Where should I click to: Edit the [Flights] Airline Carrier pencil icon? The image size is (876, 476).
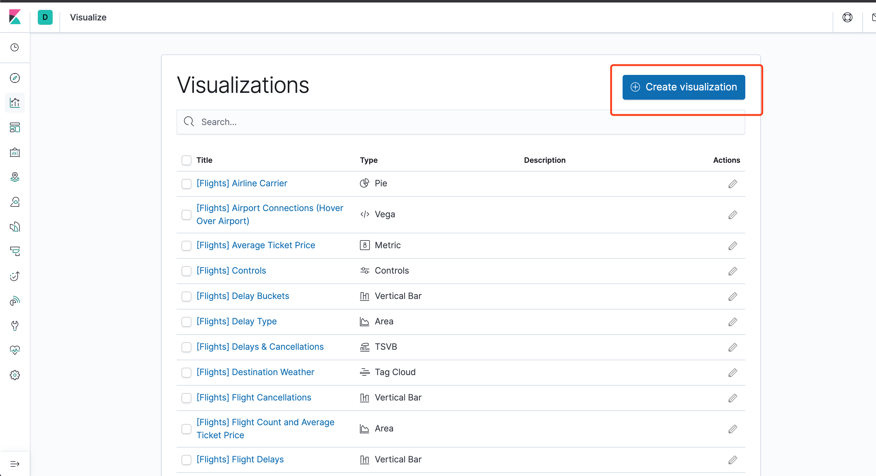(x=733, y=184)
